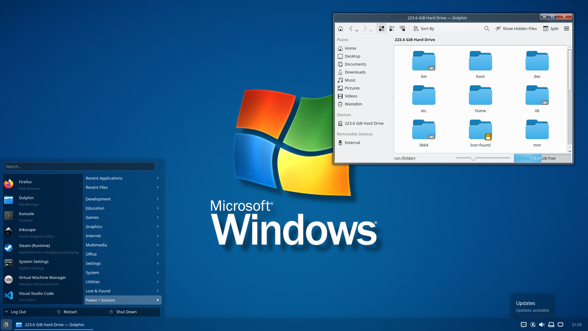Screen dimensions: 588x331
Task: Launch Visual Studio Code from favorites
Action: coord(43,296)
